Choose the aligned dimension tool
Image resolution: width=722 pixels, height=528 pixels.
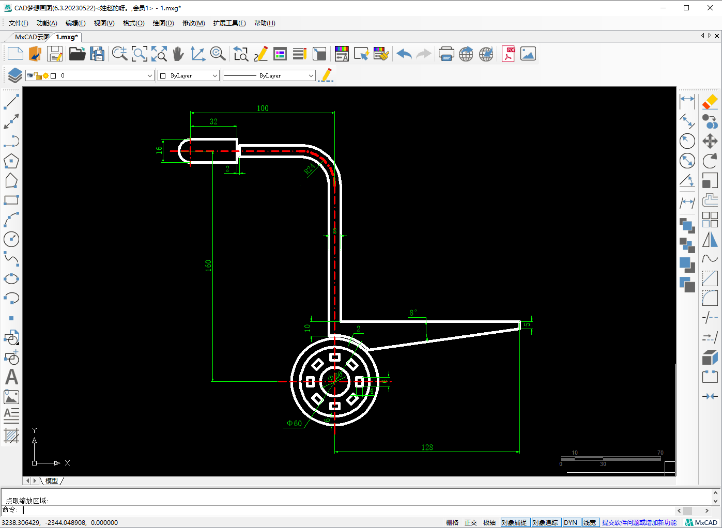point(687,121)
